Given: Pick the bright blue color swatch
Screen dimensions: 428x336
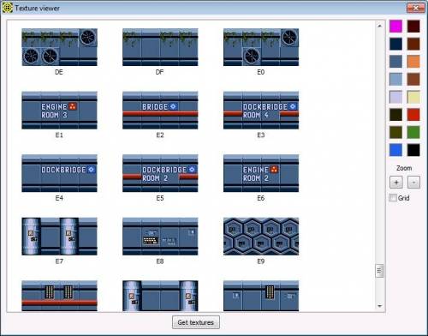Looking at the screenshot, I should [x=396, y=150].
